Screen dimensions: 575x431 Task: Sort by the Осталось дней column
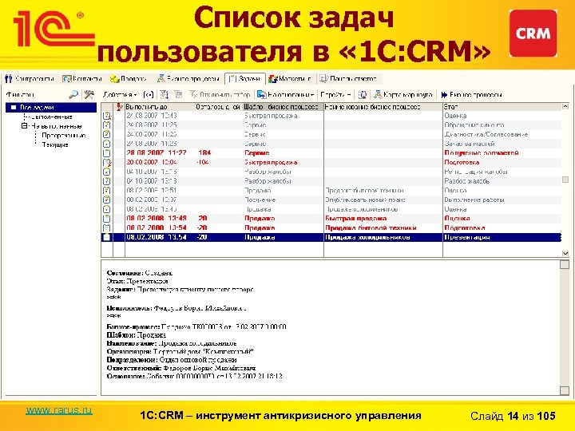click(218, 107)
